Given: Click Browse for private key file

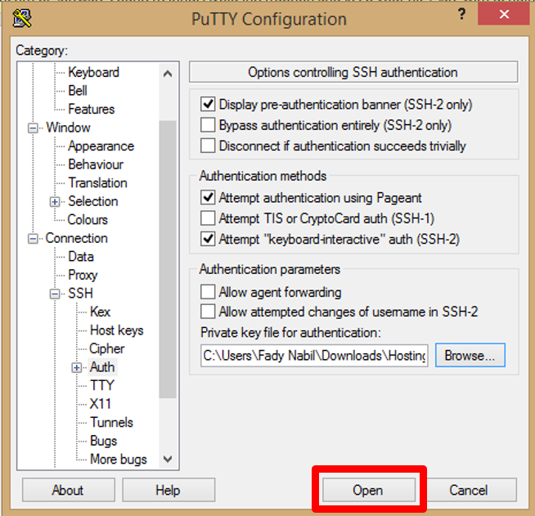Looking at the screenshot, I should [470, 356].
